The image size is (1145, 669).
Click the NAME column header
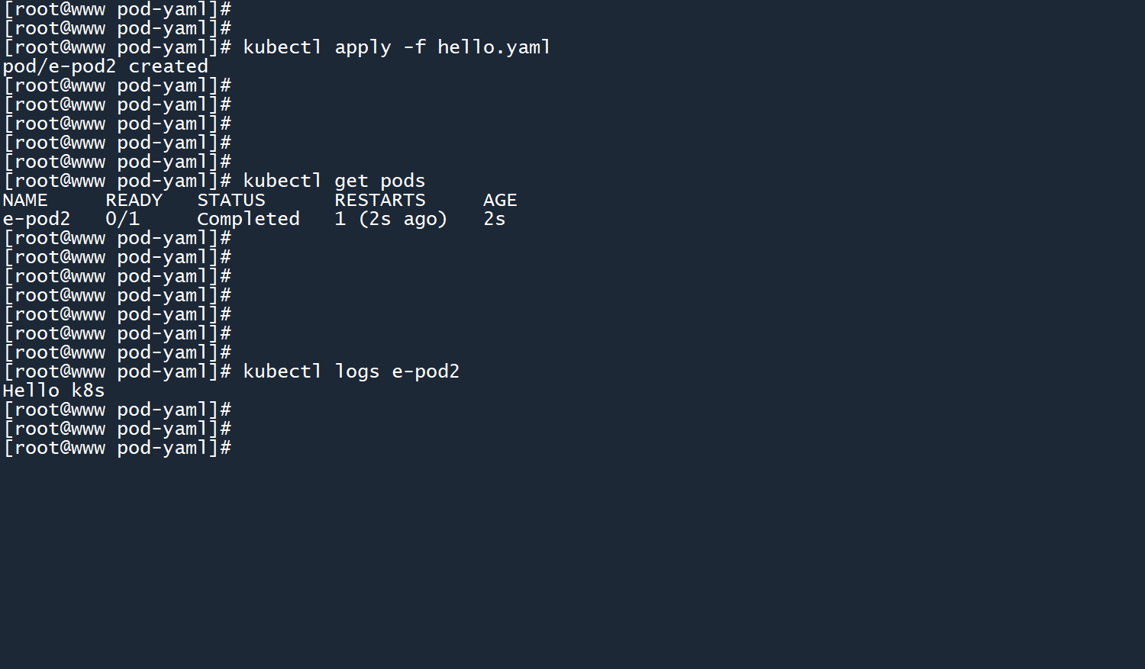(25, 200)
